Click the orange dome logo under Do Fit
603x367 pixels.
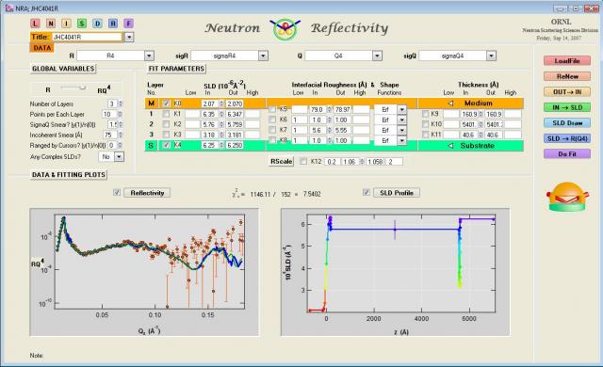point(567,197)
